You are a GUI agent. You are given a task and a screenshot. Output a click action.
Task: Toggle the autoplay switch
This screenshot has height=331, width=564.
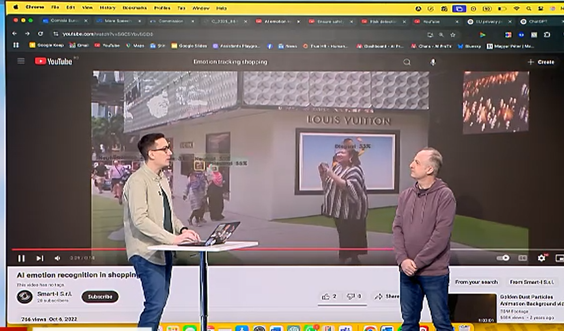[503, 258]
